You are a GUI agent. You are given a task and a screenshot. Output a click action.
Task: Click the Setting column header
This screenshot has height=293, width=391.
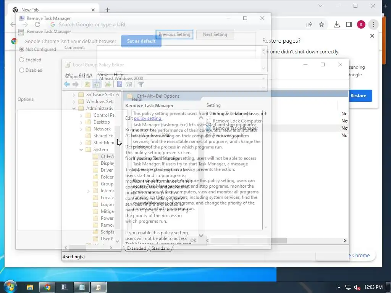point(213,105)
